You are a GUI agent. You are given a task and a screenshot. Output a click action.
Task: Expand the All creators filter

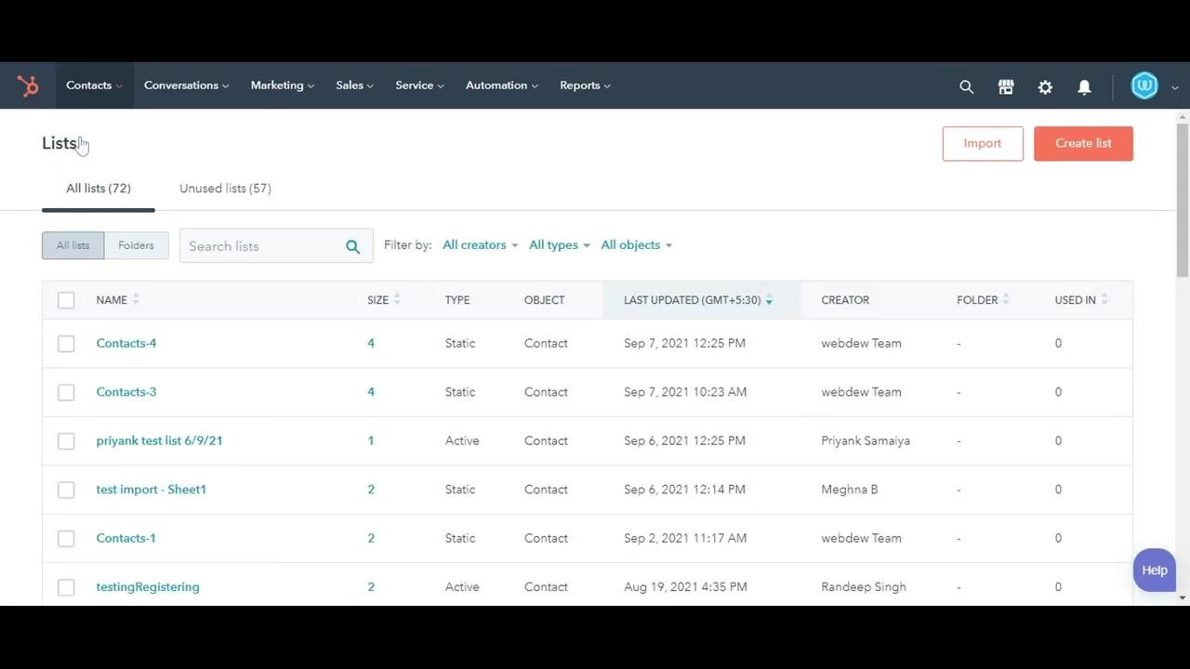pos(480,245)
